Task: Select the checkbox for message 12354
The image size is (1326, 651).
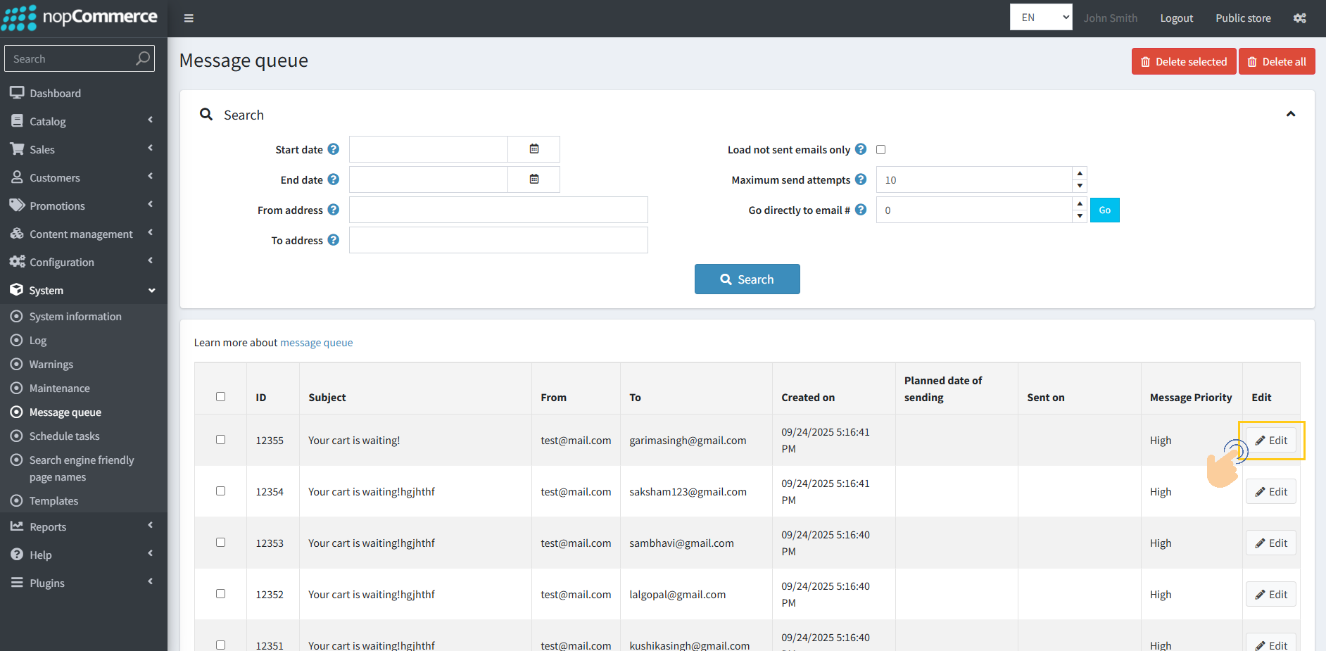Action: [220, 491]
